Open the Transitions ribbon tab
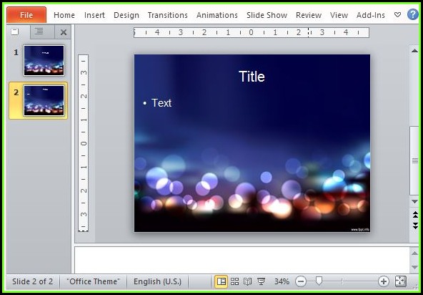Screen dimensions: 423x295 167,15
